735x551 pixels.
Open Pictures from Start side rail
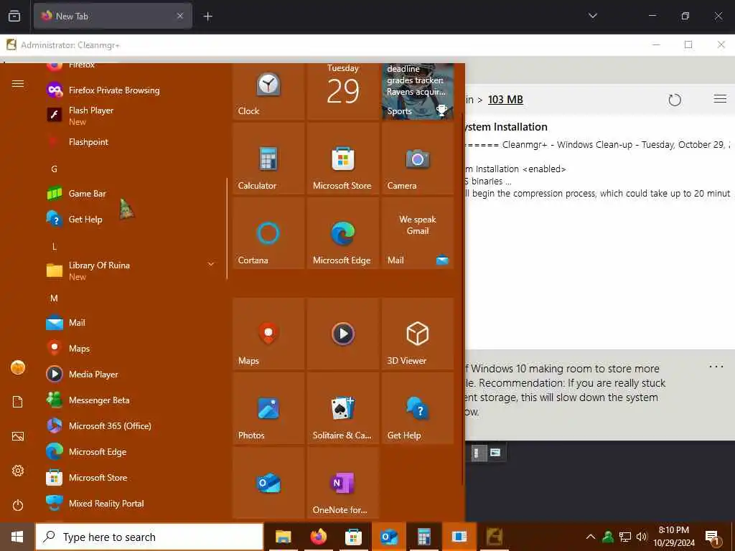click(x=18, y=436)
